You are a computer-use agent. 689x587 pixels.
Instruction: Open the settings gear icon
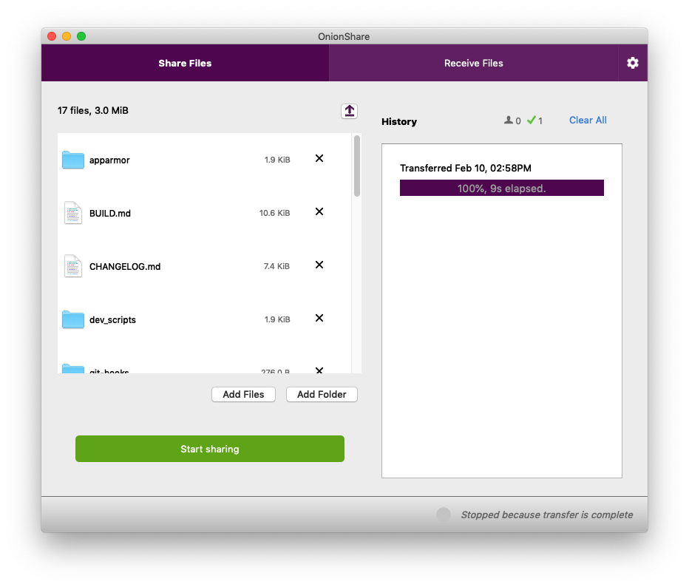(632, 63)
